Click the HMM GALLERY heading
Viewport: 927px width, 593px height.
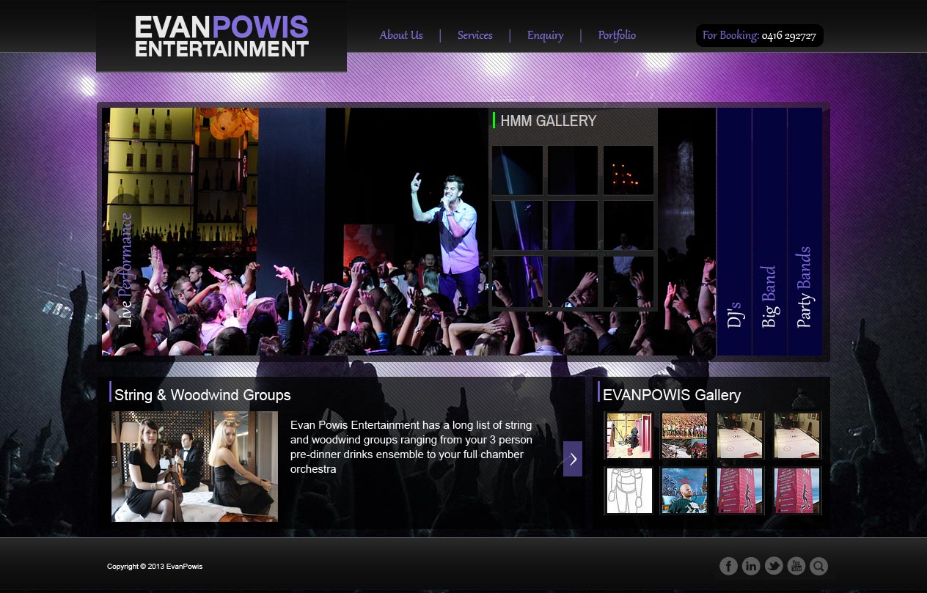[x=549, y=121]
